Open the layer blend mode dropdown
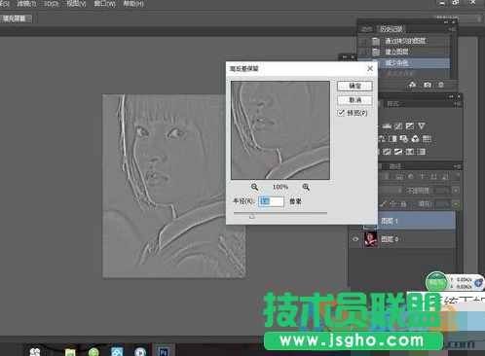485x356 pixels. (x=391, y=190)
